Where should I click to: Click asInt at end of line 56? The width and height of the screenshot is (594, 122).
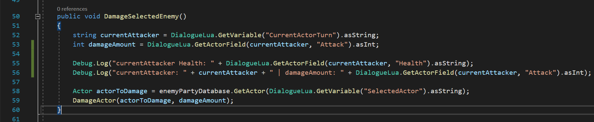tap(574, 73)
